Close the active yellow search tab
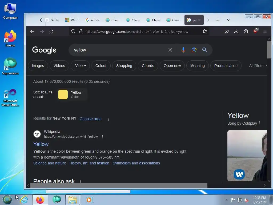The image size is (273, 205). pyautogui.click(x=199, y=20)
